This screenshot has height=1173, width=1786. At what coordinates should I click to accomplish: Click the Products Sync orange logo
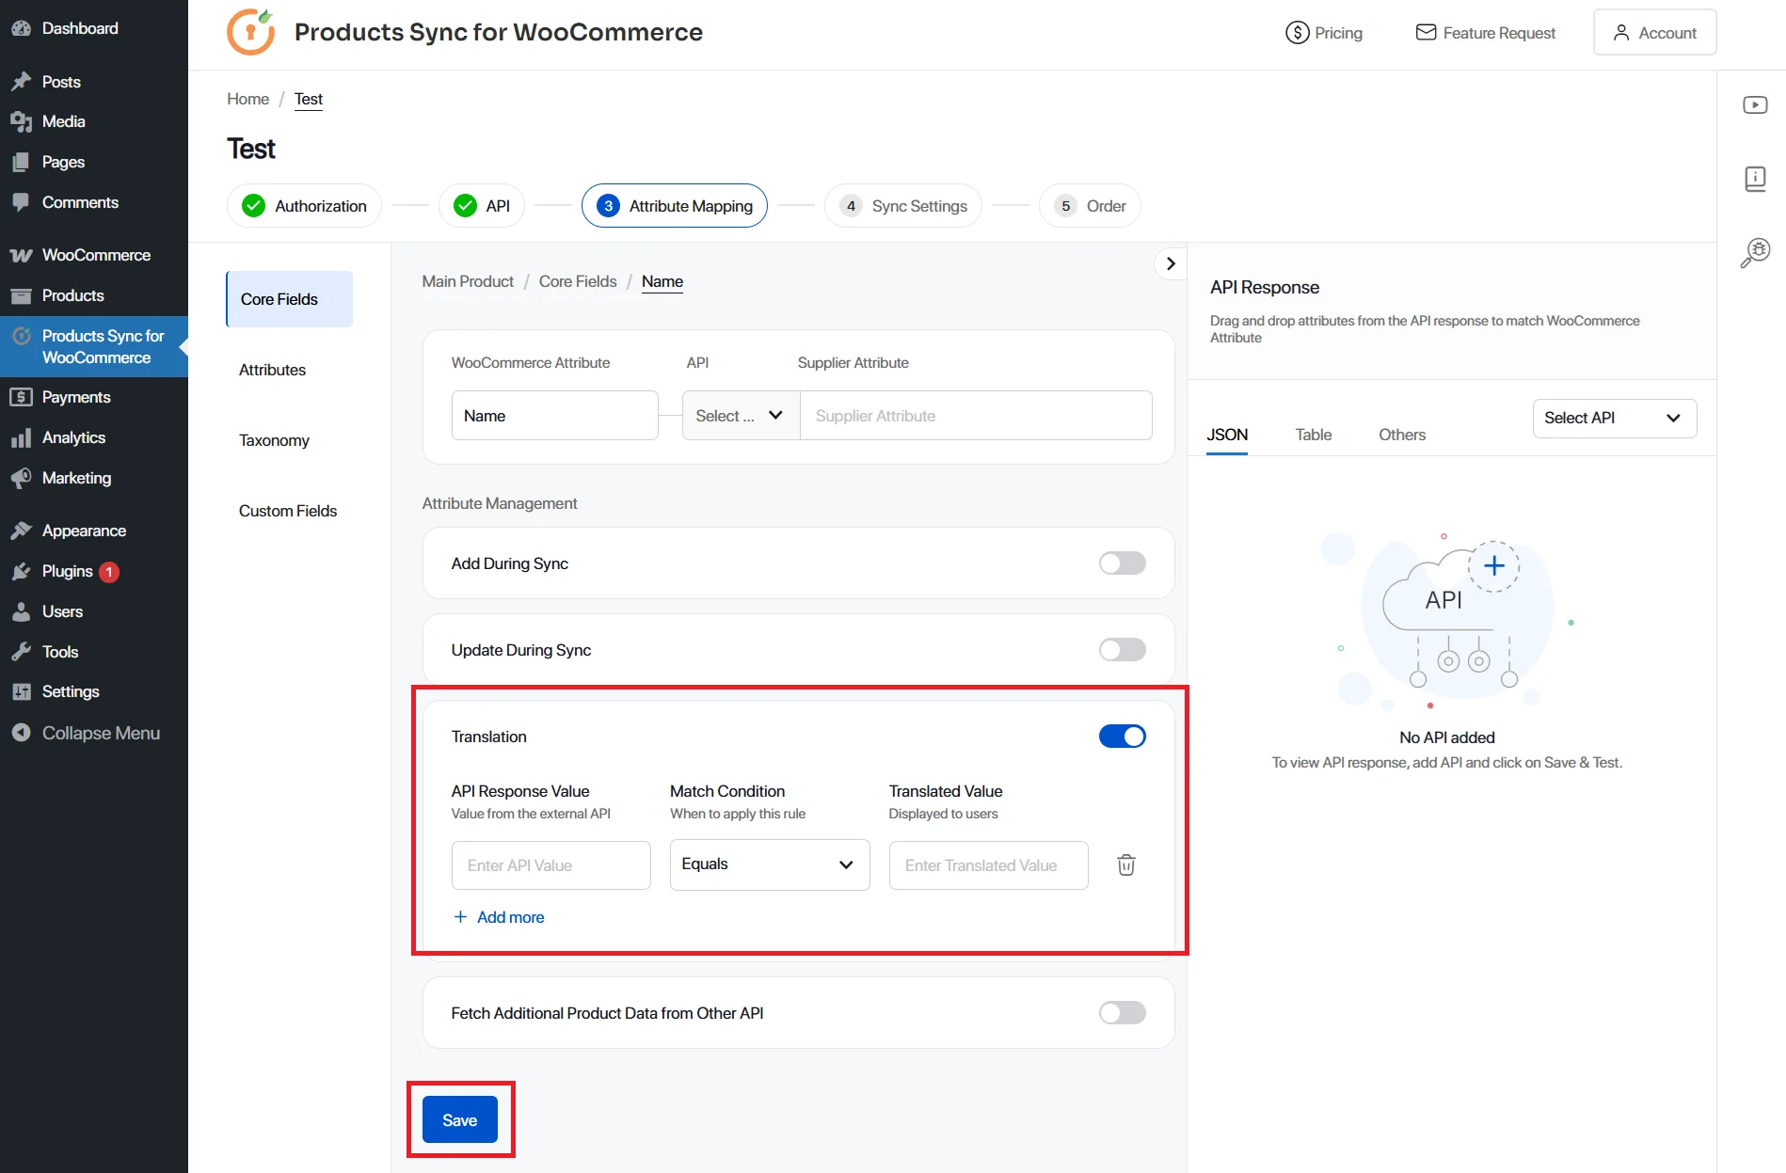tap(249, 31)
